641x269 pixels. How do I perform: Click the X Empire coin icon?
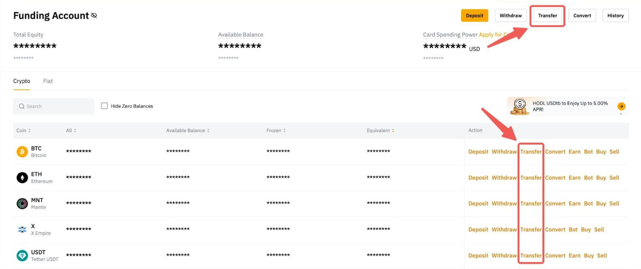22,229
